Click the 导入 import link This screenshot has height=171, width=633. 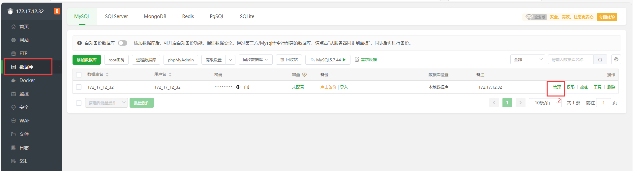click(x=344, y=87)
